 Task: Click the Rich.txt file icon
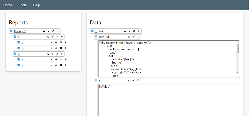click(96, 36)
